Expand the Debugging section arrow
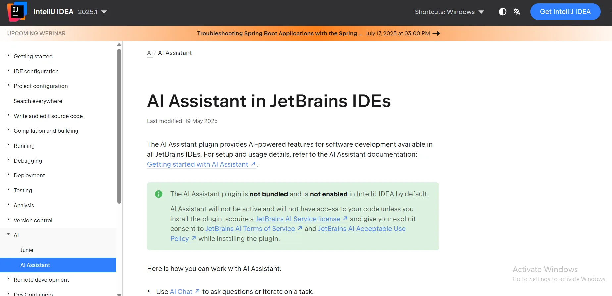The height and width of the screenshot is (296, 612). 8,160
